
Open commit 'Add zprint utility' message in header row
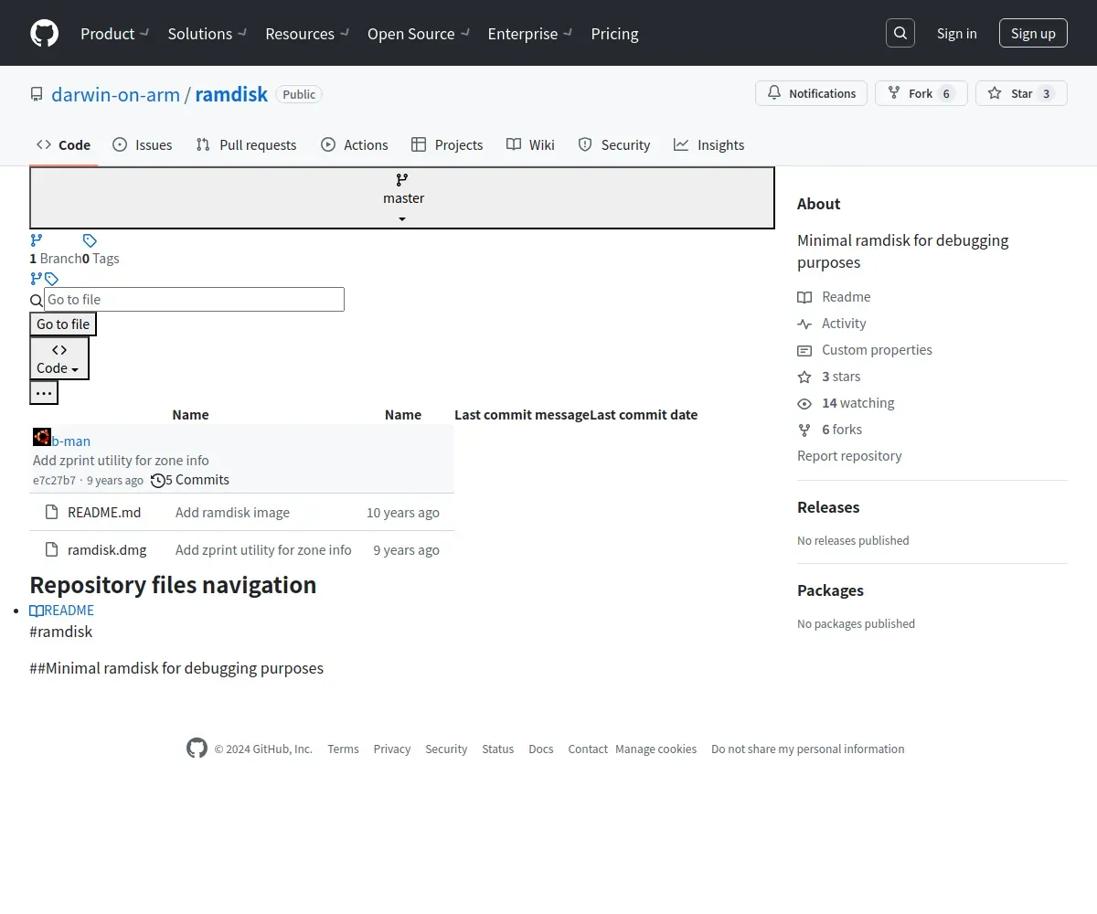point(121,460)
